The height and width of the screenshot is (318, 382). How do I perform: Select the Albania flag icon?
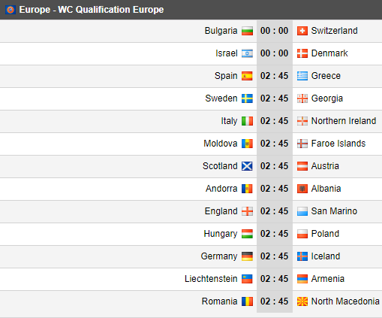(x=302, y=189)
